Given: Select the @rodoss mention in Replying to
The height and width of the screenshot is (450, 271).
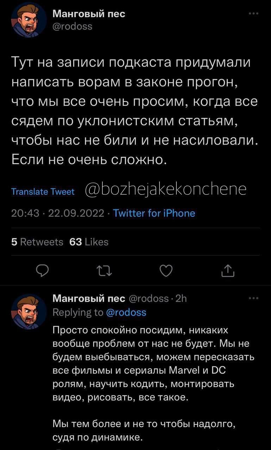Looking at the screenshot, I should pos(126,313).
